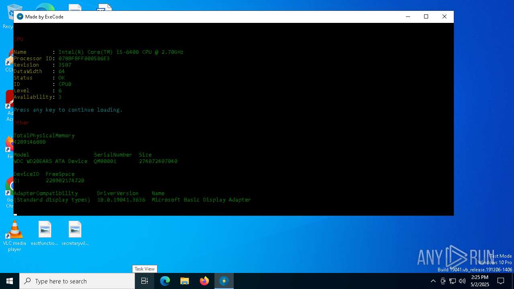Screen dimensions: 514x289
Task: Open the notification center icon
Action: [501, 281]
